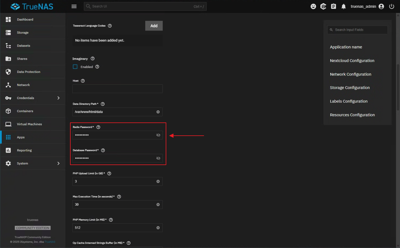Focus the Search UI field
Screen dimensions: 400x248
coord(145,6)
